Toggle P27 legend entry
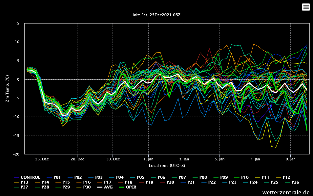Viewport: 313px width, 196px height. click(24, 187)
